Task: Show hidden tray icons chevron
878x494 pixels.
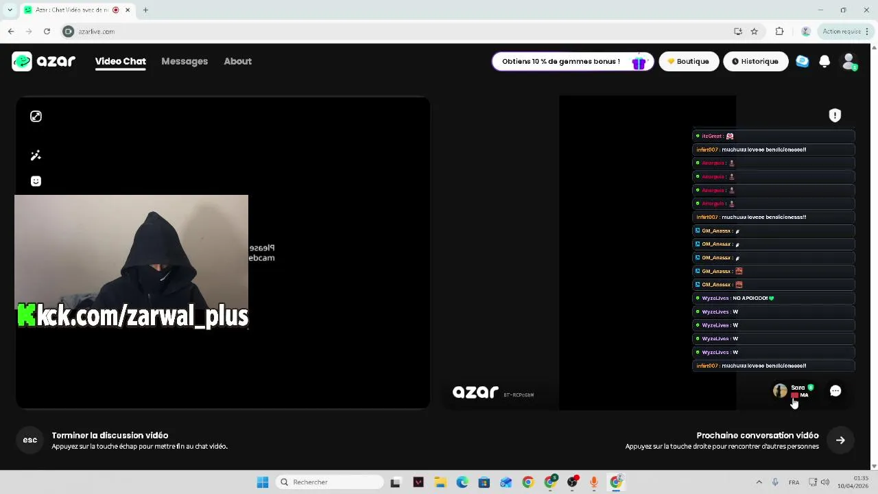Action: [759, 482]
